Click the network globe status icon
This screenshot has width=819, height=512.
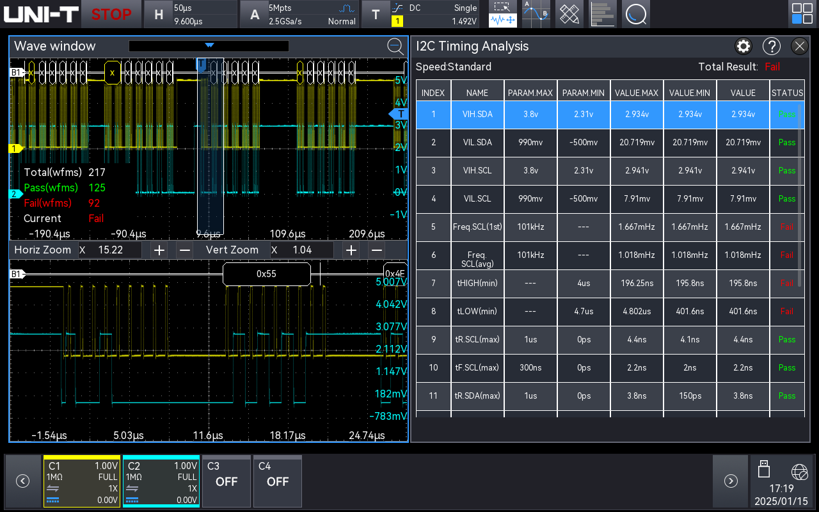799,472
